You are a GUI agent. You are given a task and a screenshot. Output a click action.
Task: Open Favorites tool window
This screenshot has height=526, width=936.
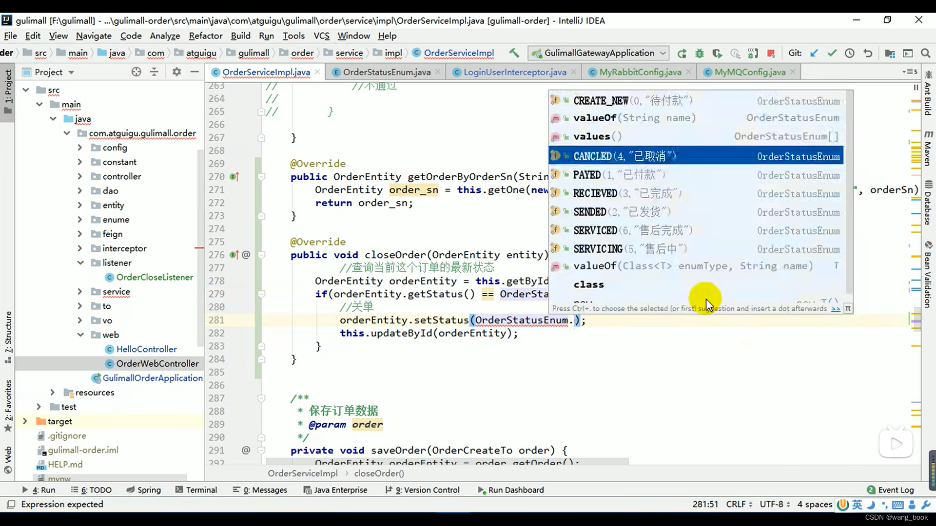(8, 406)
